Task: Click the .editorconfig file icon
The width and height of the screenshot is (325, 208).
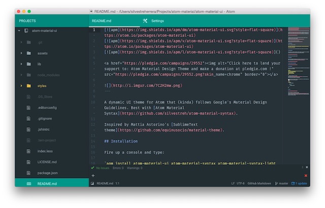Action: pos(28,108)
